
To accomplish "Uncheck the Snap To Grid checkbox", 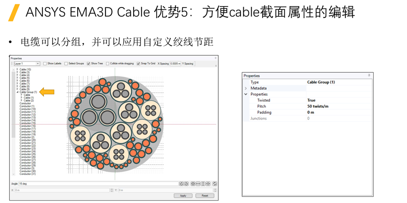I will point(138,64).
